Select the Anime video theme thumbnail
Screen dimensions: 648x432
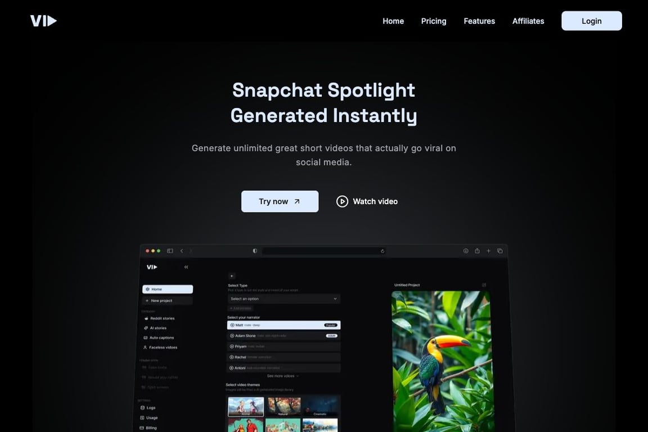(246, 407)
